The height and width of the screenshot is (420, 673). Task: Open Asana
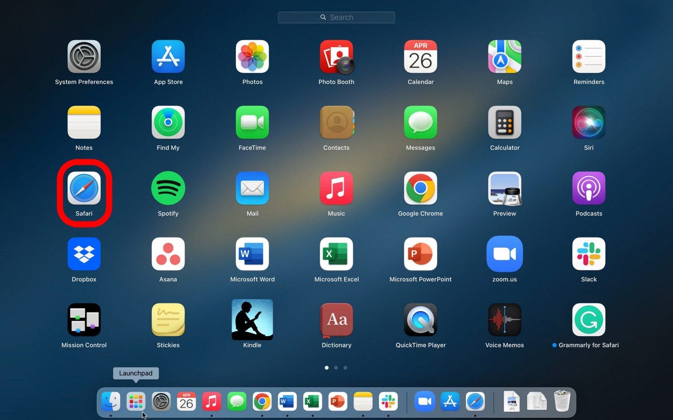(168, 254)
